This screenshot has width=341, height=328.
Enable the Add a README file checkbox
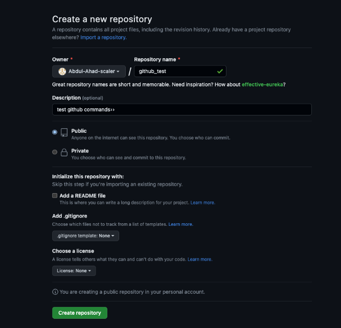click(x=55, y=196)
